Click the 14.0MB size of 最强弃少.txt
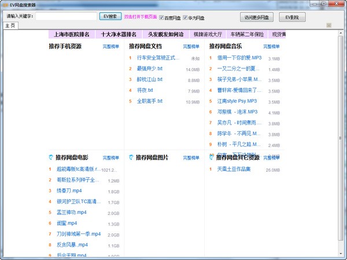Image resolution: width=347 pixels, height=260 pixels. coord(193,70)
